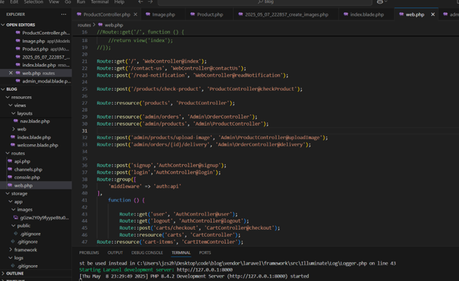Open the Explorer more actions ellipsis
Image resolution: width=459 pixels, height=281 pixels.
click(x=64, y=15)
